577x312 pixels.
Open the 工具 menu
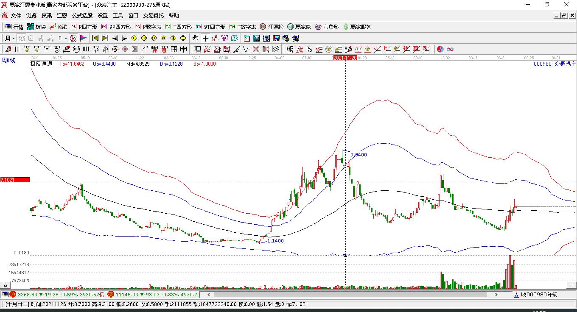(118, 16)
